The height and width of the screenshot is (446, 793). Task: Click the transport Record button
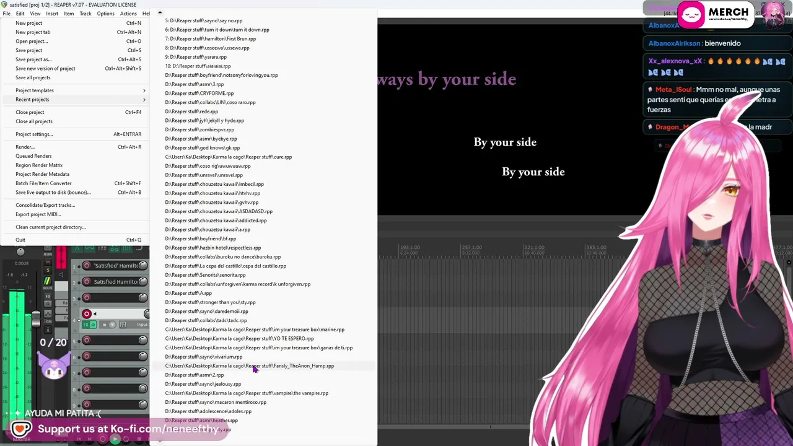click(103, 439)
